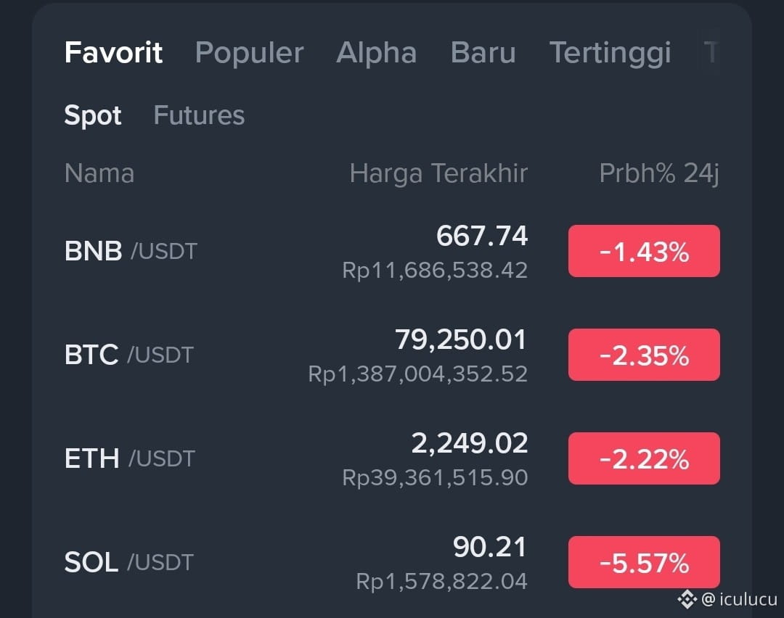Click the Binance logo watermark icon
The image size is (784, 618).
point(687,599)
